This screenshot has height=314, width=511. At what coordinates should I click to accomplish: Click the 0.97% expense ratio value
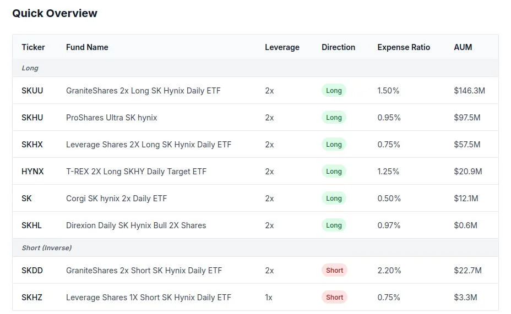click(x=389, y=225)
